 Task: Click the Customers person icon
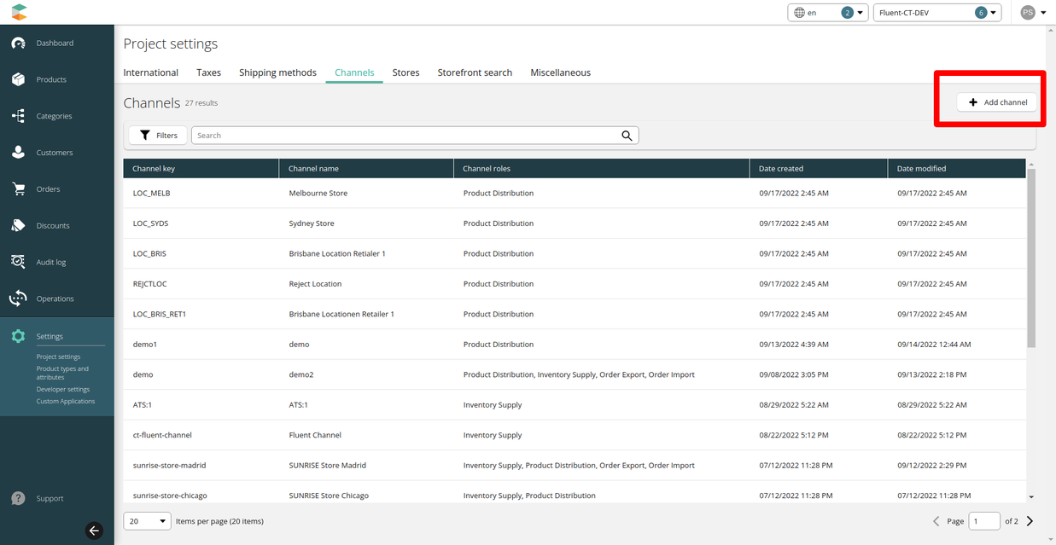[18, 153]
